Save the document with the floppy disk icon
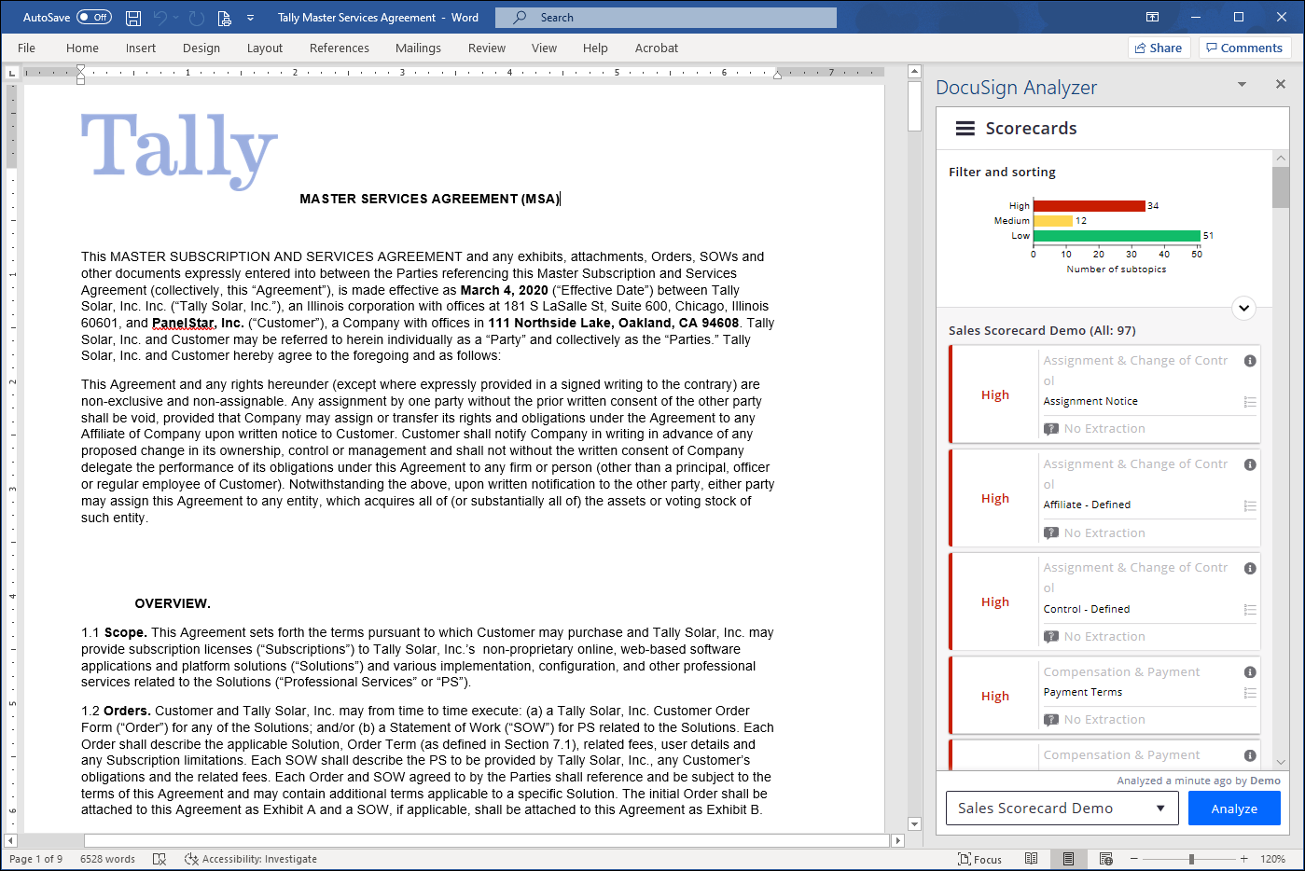Image resolution: width=1305 pixels, height=871 pixels. point(133,18)
